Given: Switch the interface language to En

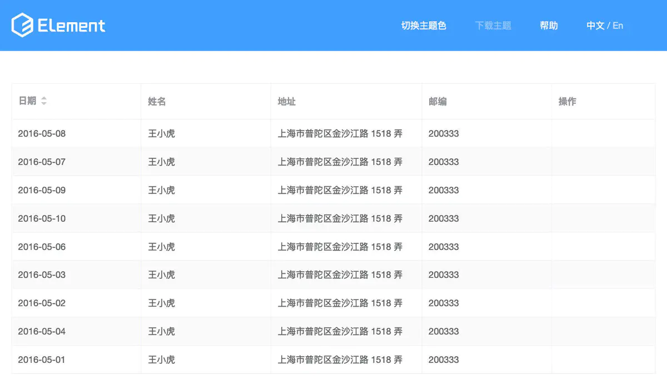Looking at the screenshot, I should (618, 25).
